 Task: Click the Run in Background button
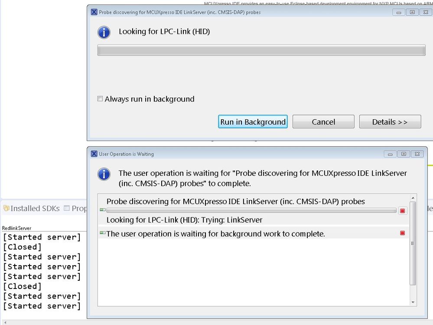[x=253, y=121]
